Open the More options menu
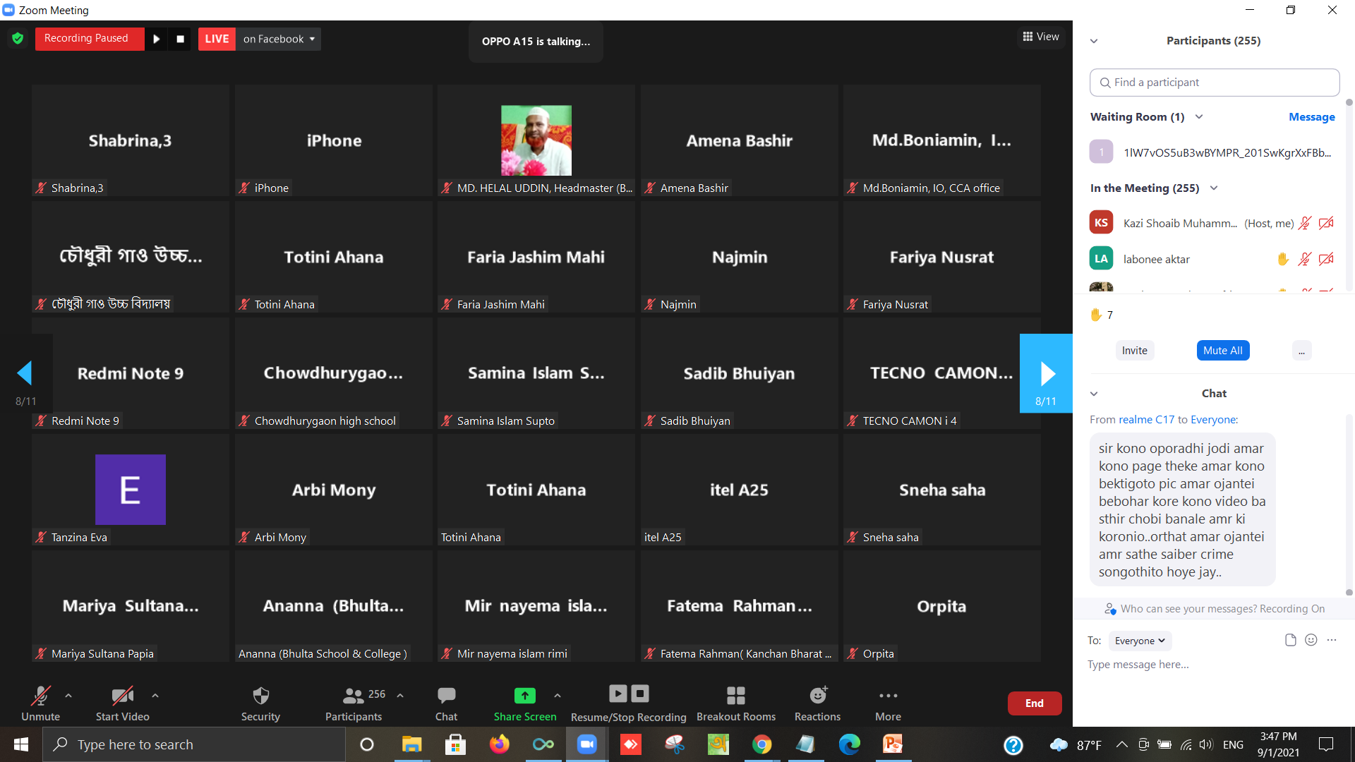This screenshot has width=1355, height=762. [x=888, y=703]
